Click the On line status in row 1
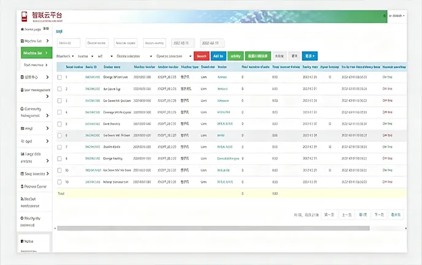This screenshot has height=265, width=422. pos(387,77)
